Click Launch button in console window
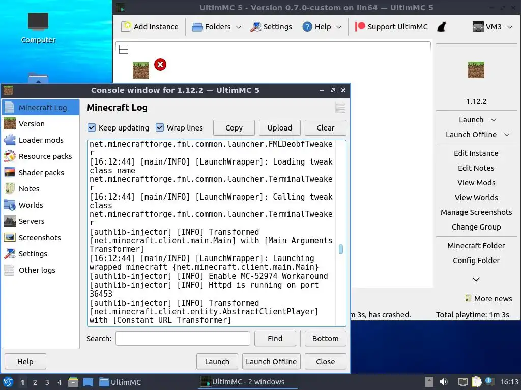The height and width of the screenshot is (390, 521). coord(217,362)
